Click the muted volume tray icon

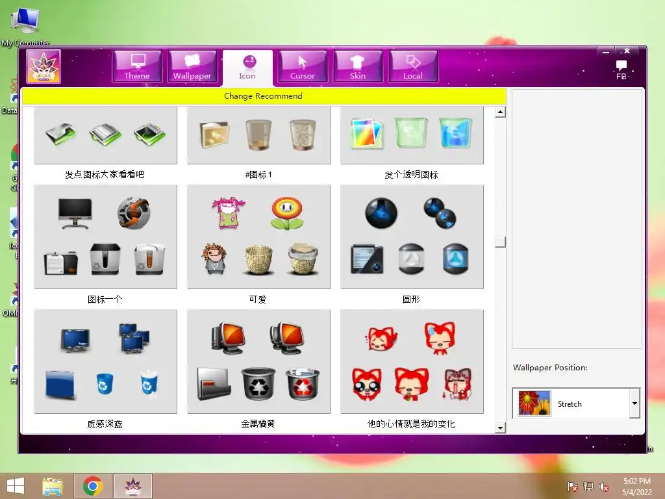(x=603, y=487)
